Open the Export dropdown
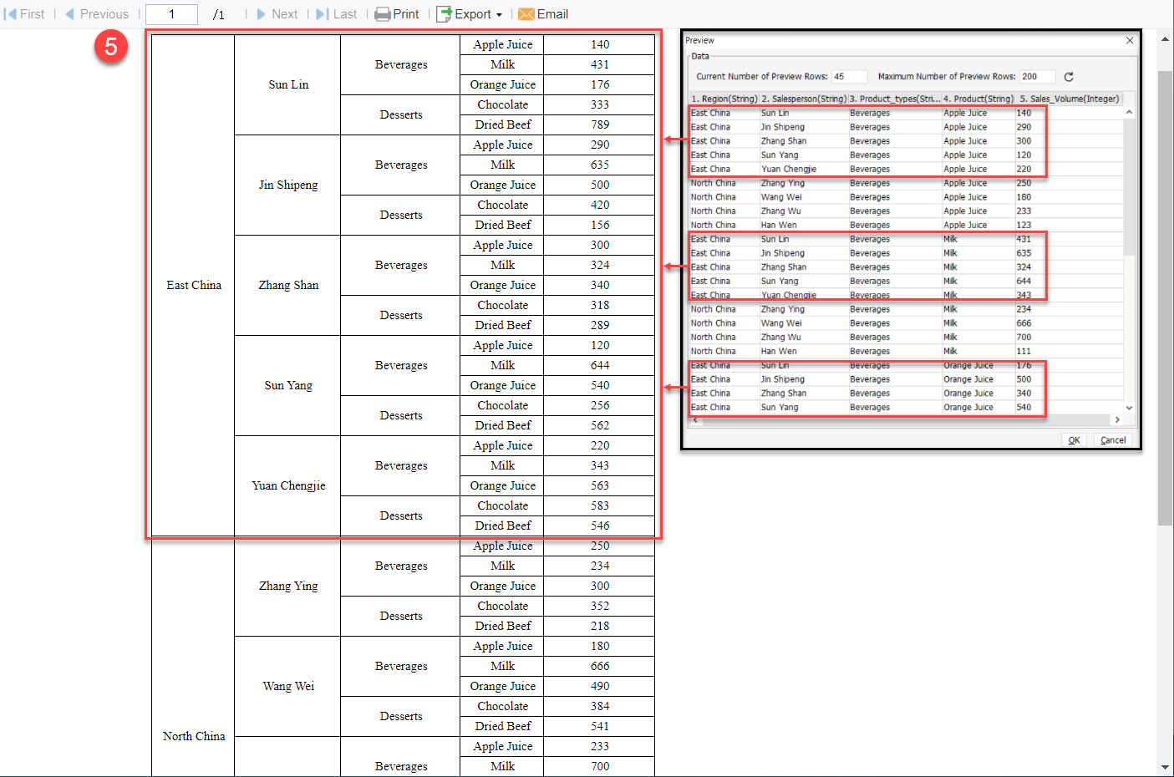Viewport: 1174px width, 777px height. pos(470,14)
